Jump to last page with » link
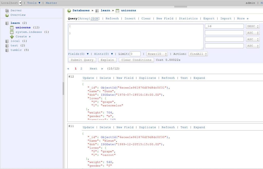263x169 pixels. click(x=102, y=69)
